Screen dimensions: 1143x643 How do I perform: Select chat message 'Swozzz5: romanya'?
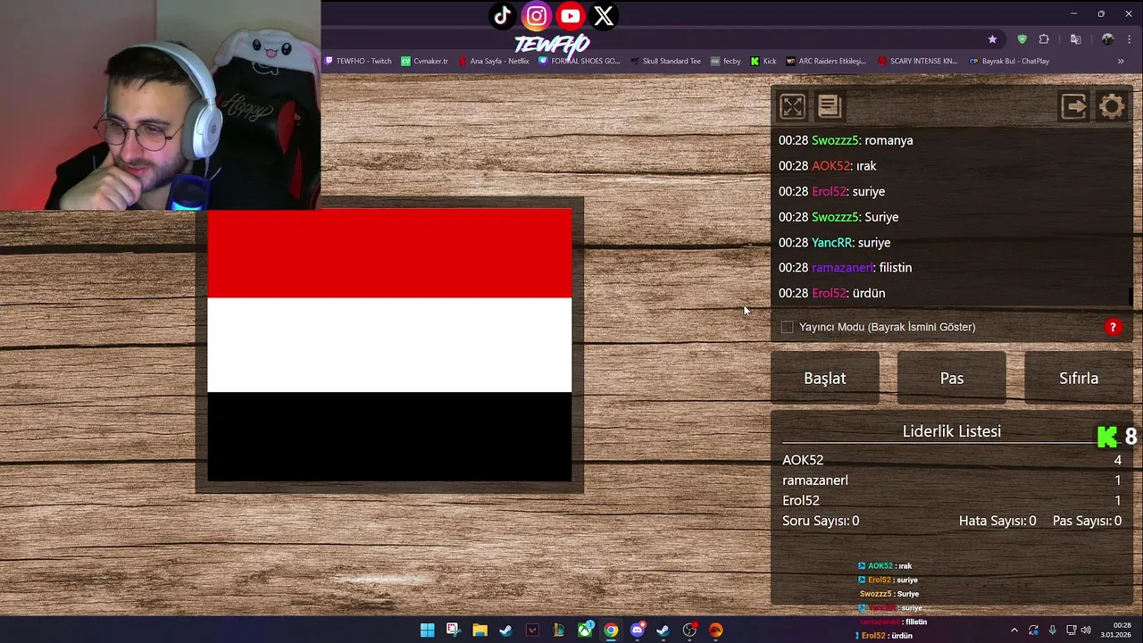click(846, 140)
